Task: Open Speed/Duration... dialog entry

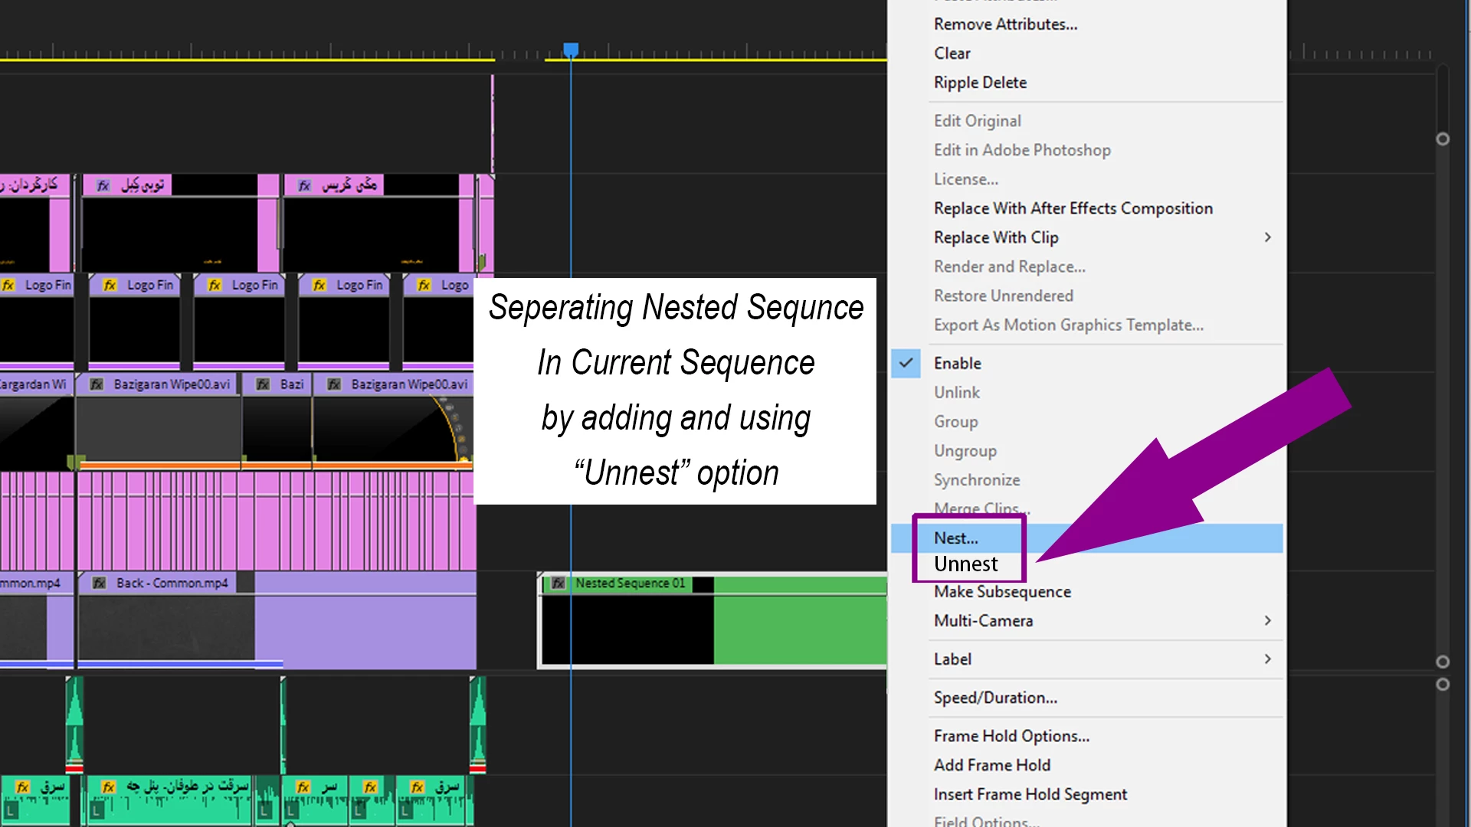Action: coord(995,698)
